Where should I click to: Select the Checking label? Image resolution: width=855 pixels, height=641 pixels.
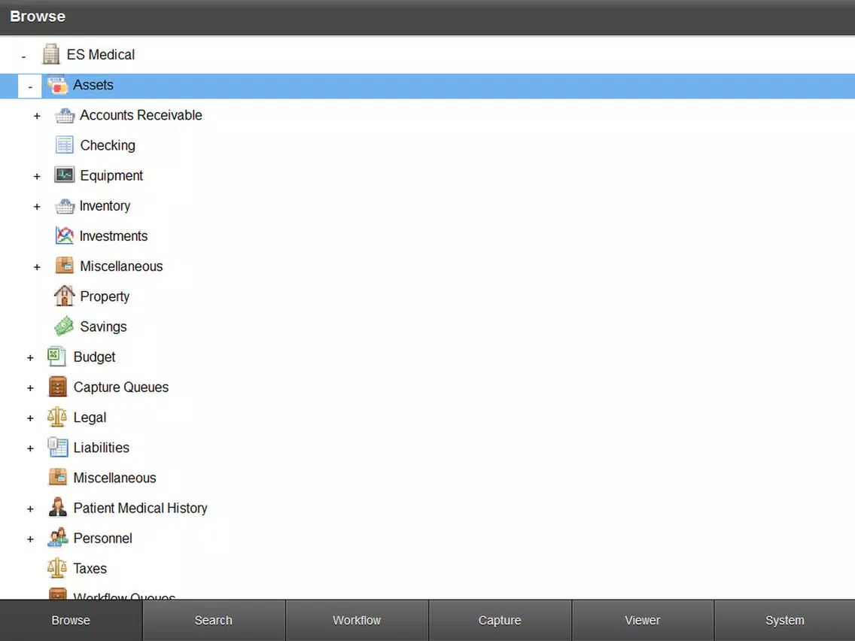click(x=108, y=145)
